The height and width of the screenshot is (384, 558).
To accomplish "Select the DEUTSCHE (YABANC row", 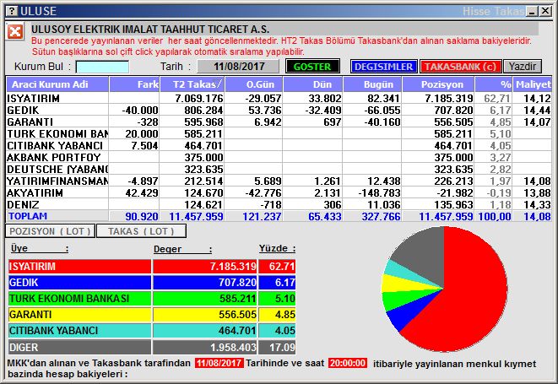I will click(x=279, y=169).
